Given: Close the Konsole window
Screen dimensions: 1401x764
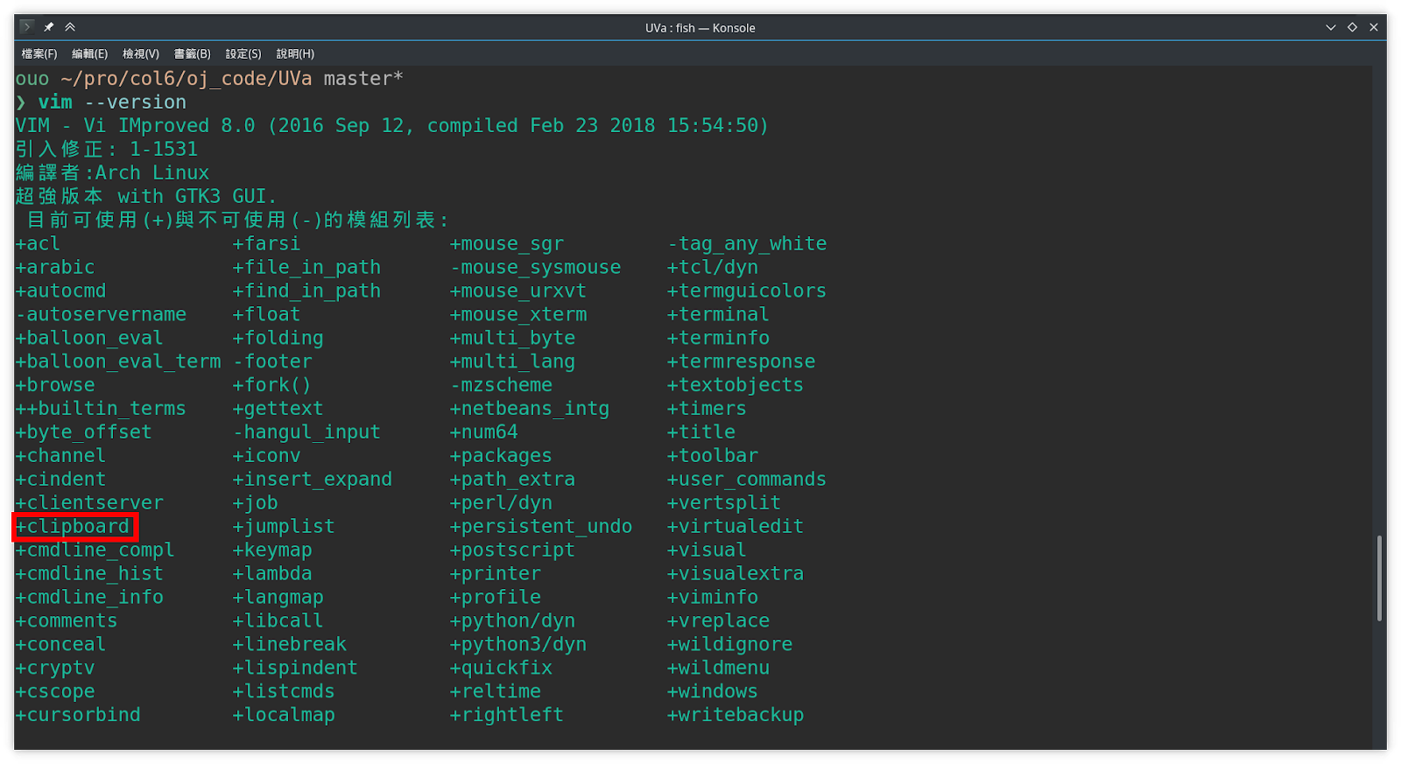Looking at the screenshot, I should point(1374,27).
